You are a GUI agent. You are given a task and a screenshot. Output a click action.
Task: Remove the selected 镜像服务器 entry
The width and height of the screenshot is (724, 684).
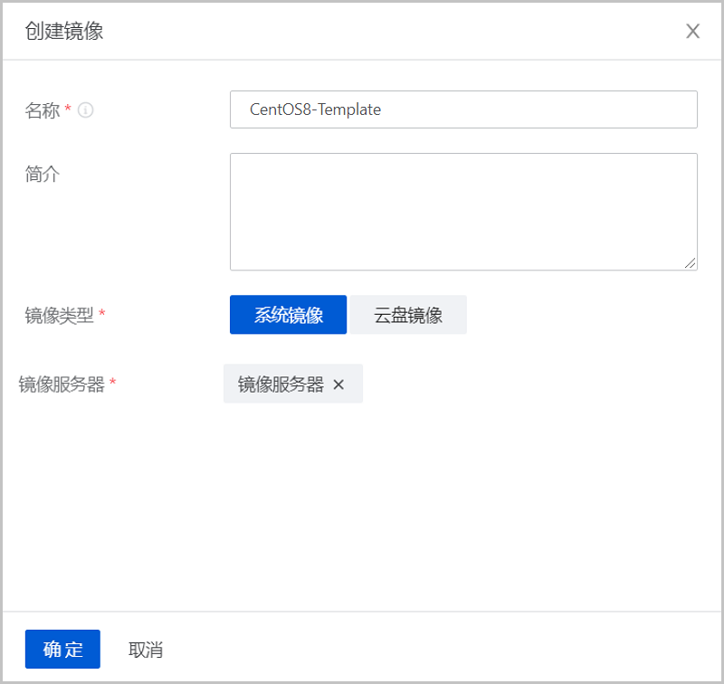click(338, 384)
